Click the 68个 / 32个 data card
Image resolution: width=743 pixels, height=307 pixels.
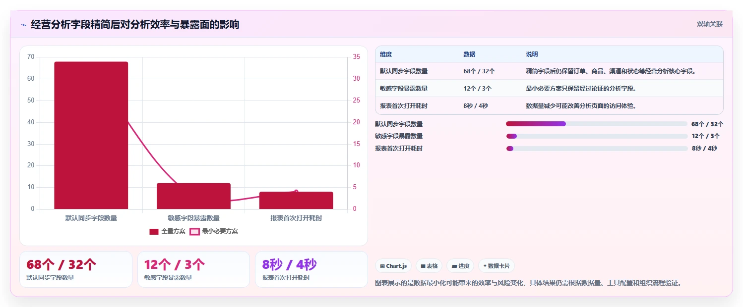coord(76,269)
